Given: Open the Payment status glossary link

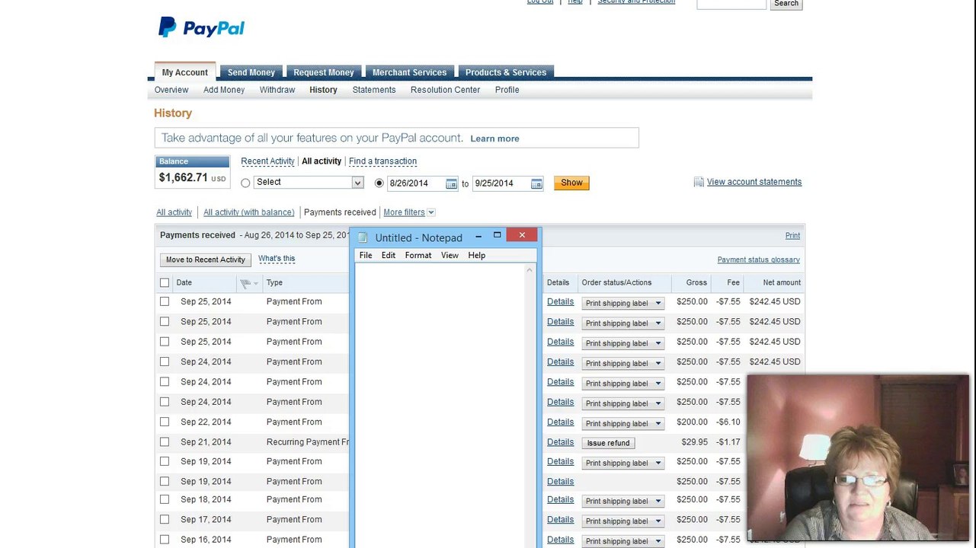Looking at the screenshot, I should 758,260.
